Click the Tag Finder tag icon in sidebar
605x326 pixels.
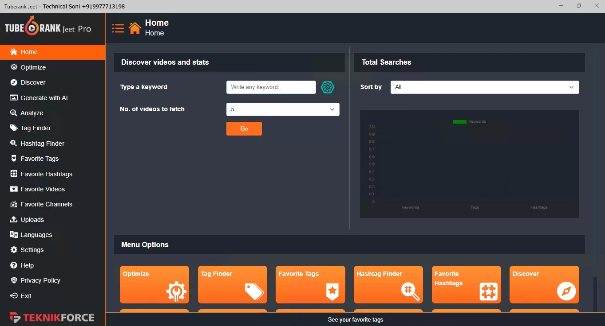pyautogui.click(x=14, y=128)
